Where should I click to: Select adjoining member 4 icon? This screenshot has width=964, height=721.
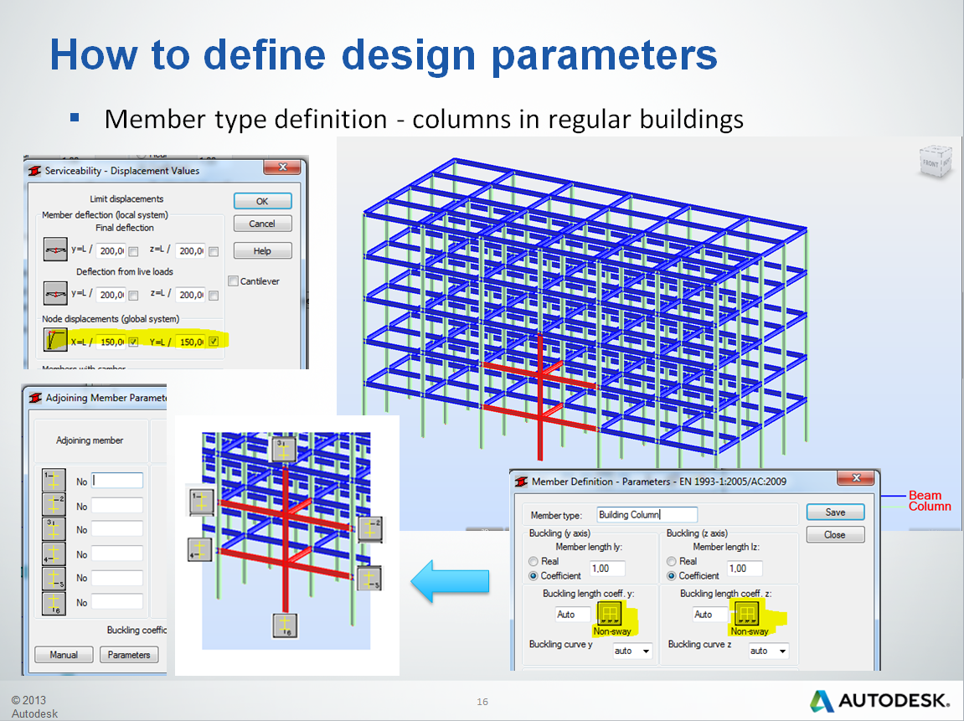[54, 554]
